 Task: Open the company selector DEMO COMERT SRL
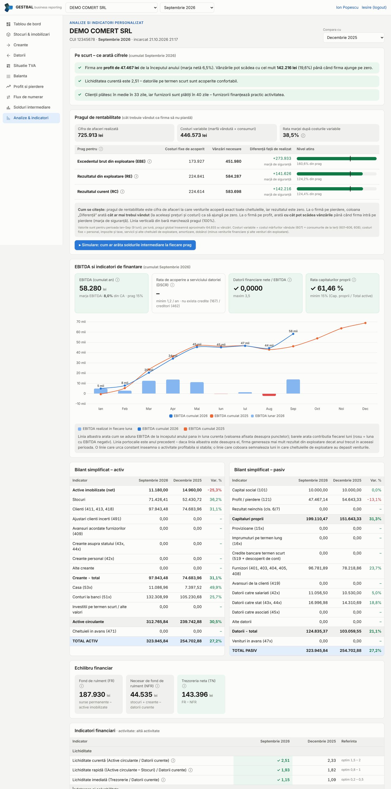click(x=112, y=8)
